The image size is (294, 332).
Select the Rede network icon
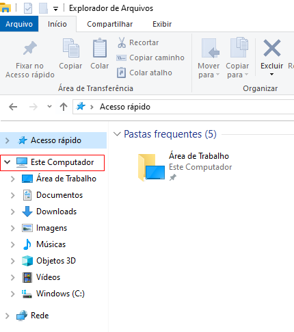pyautogui.click(x=22, y=316)
